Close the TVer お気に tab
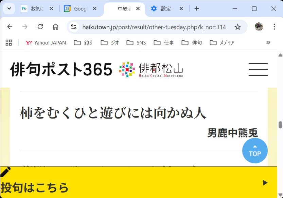Viewport: 283px width, 198px height. [x=51, y=8]
